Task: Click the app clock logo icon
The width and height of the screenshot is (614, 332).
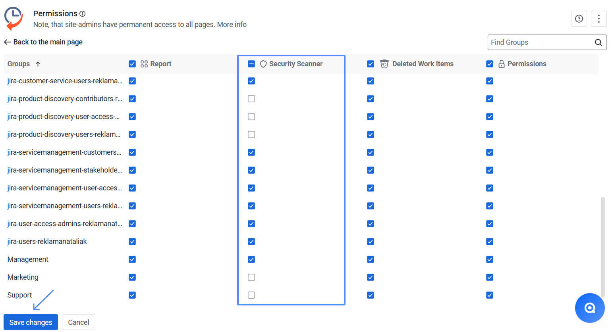Action: [14, 18]
